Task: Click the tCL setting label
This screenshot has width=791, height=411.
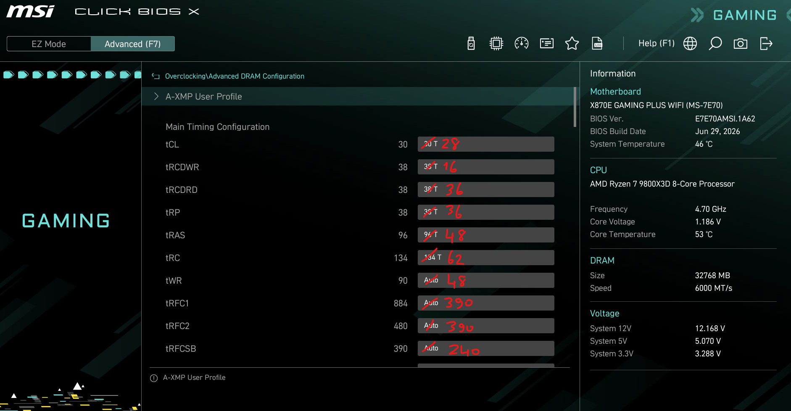Action: tap(172, 145)
